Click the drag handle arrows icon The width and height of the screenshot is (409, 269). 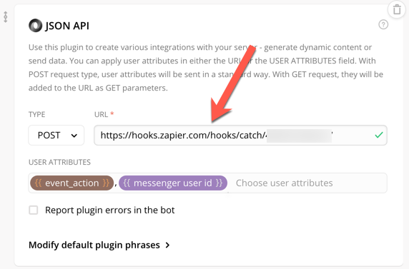point(6,17)
